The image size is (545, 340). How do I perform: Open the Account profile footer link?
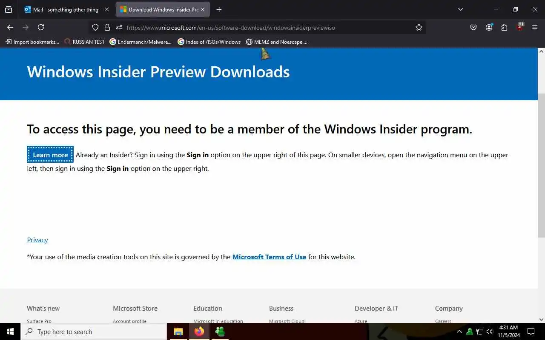point(129,321)
